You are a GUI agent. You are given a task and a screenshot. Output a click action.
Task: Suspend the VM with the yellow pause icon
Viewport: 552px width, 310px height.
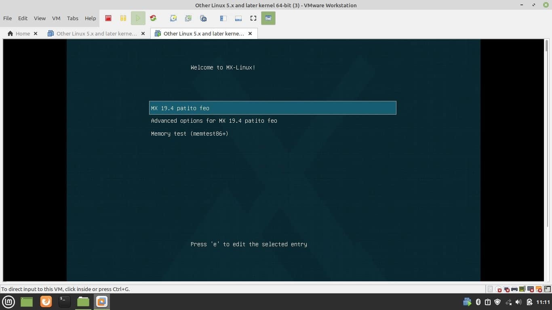123,18
